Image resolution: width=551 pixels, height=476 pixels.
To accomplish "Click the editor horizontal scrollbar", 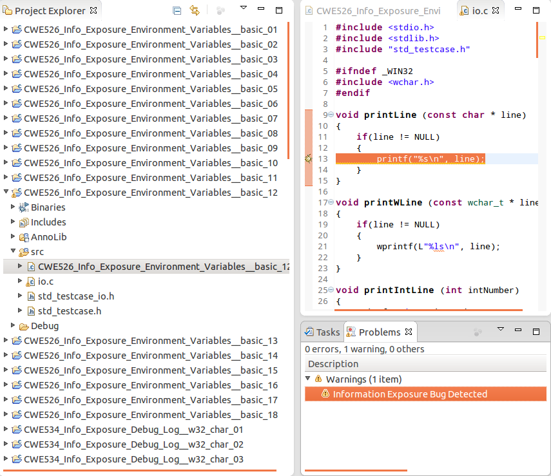I will (429, 310).
